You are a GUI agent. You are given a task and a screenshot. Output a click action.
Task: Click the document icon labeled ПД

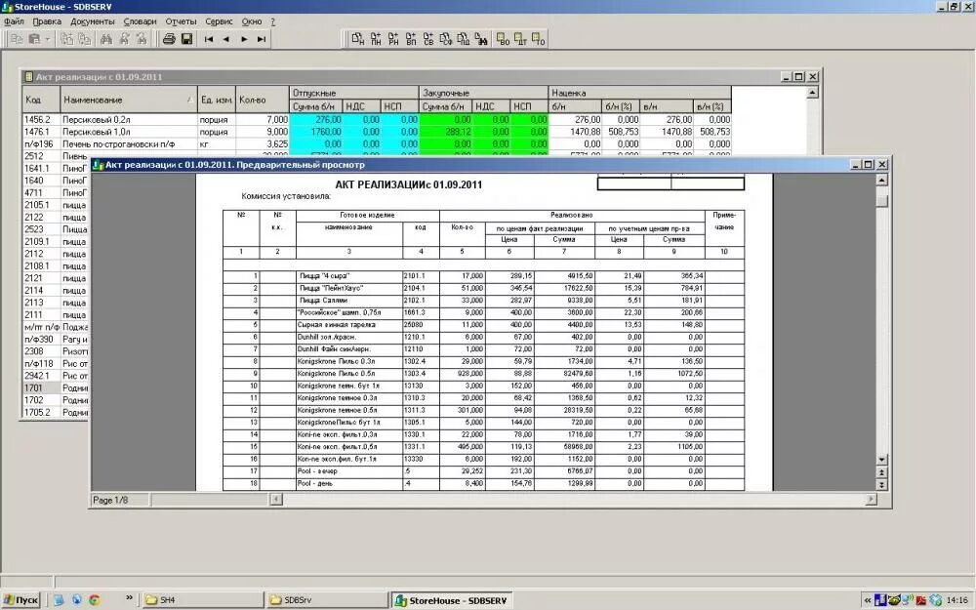coord(463,39)
